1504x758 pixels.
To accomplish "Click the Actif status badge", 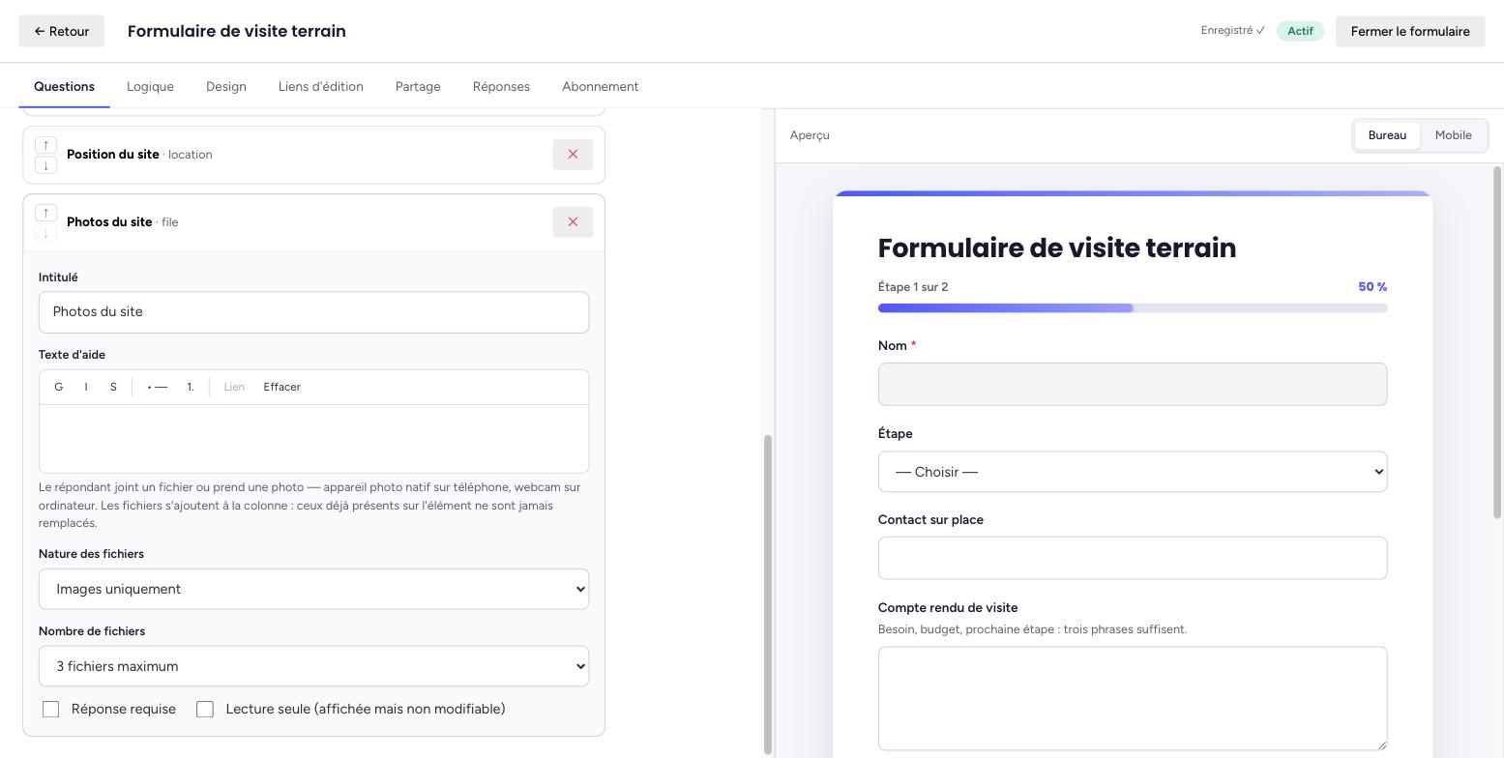I will (1300, 31).
